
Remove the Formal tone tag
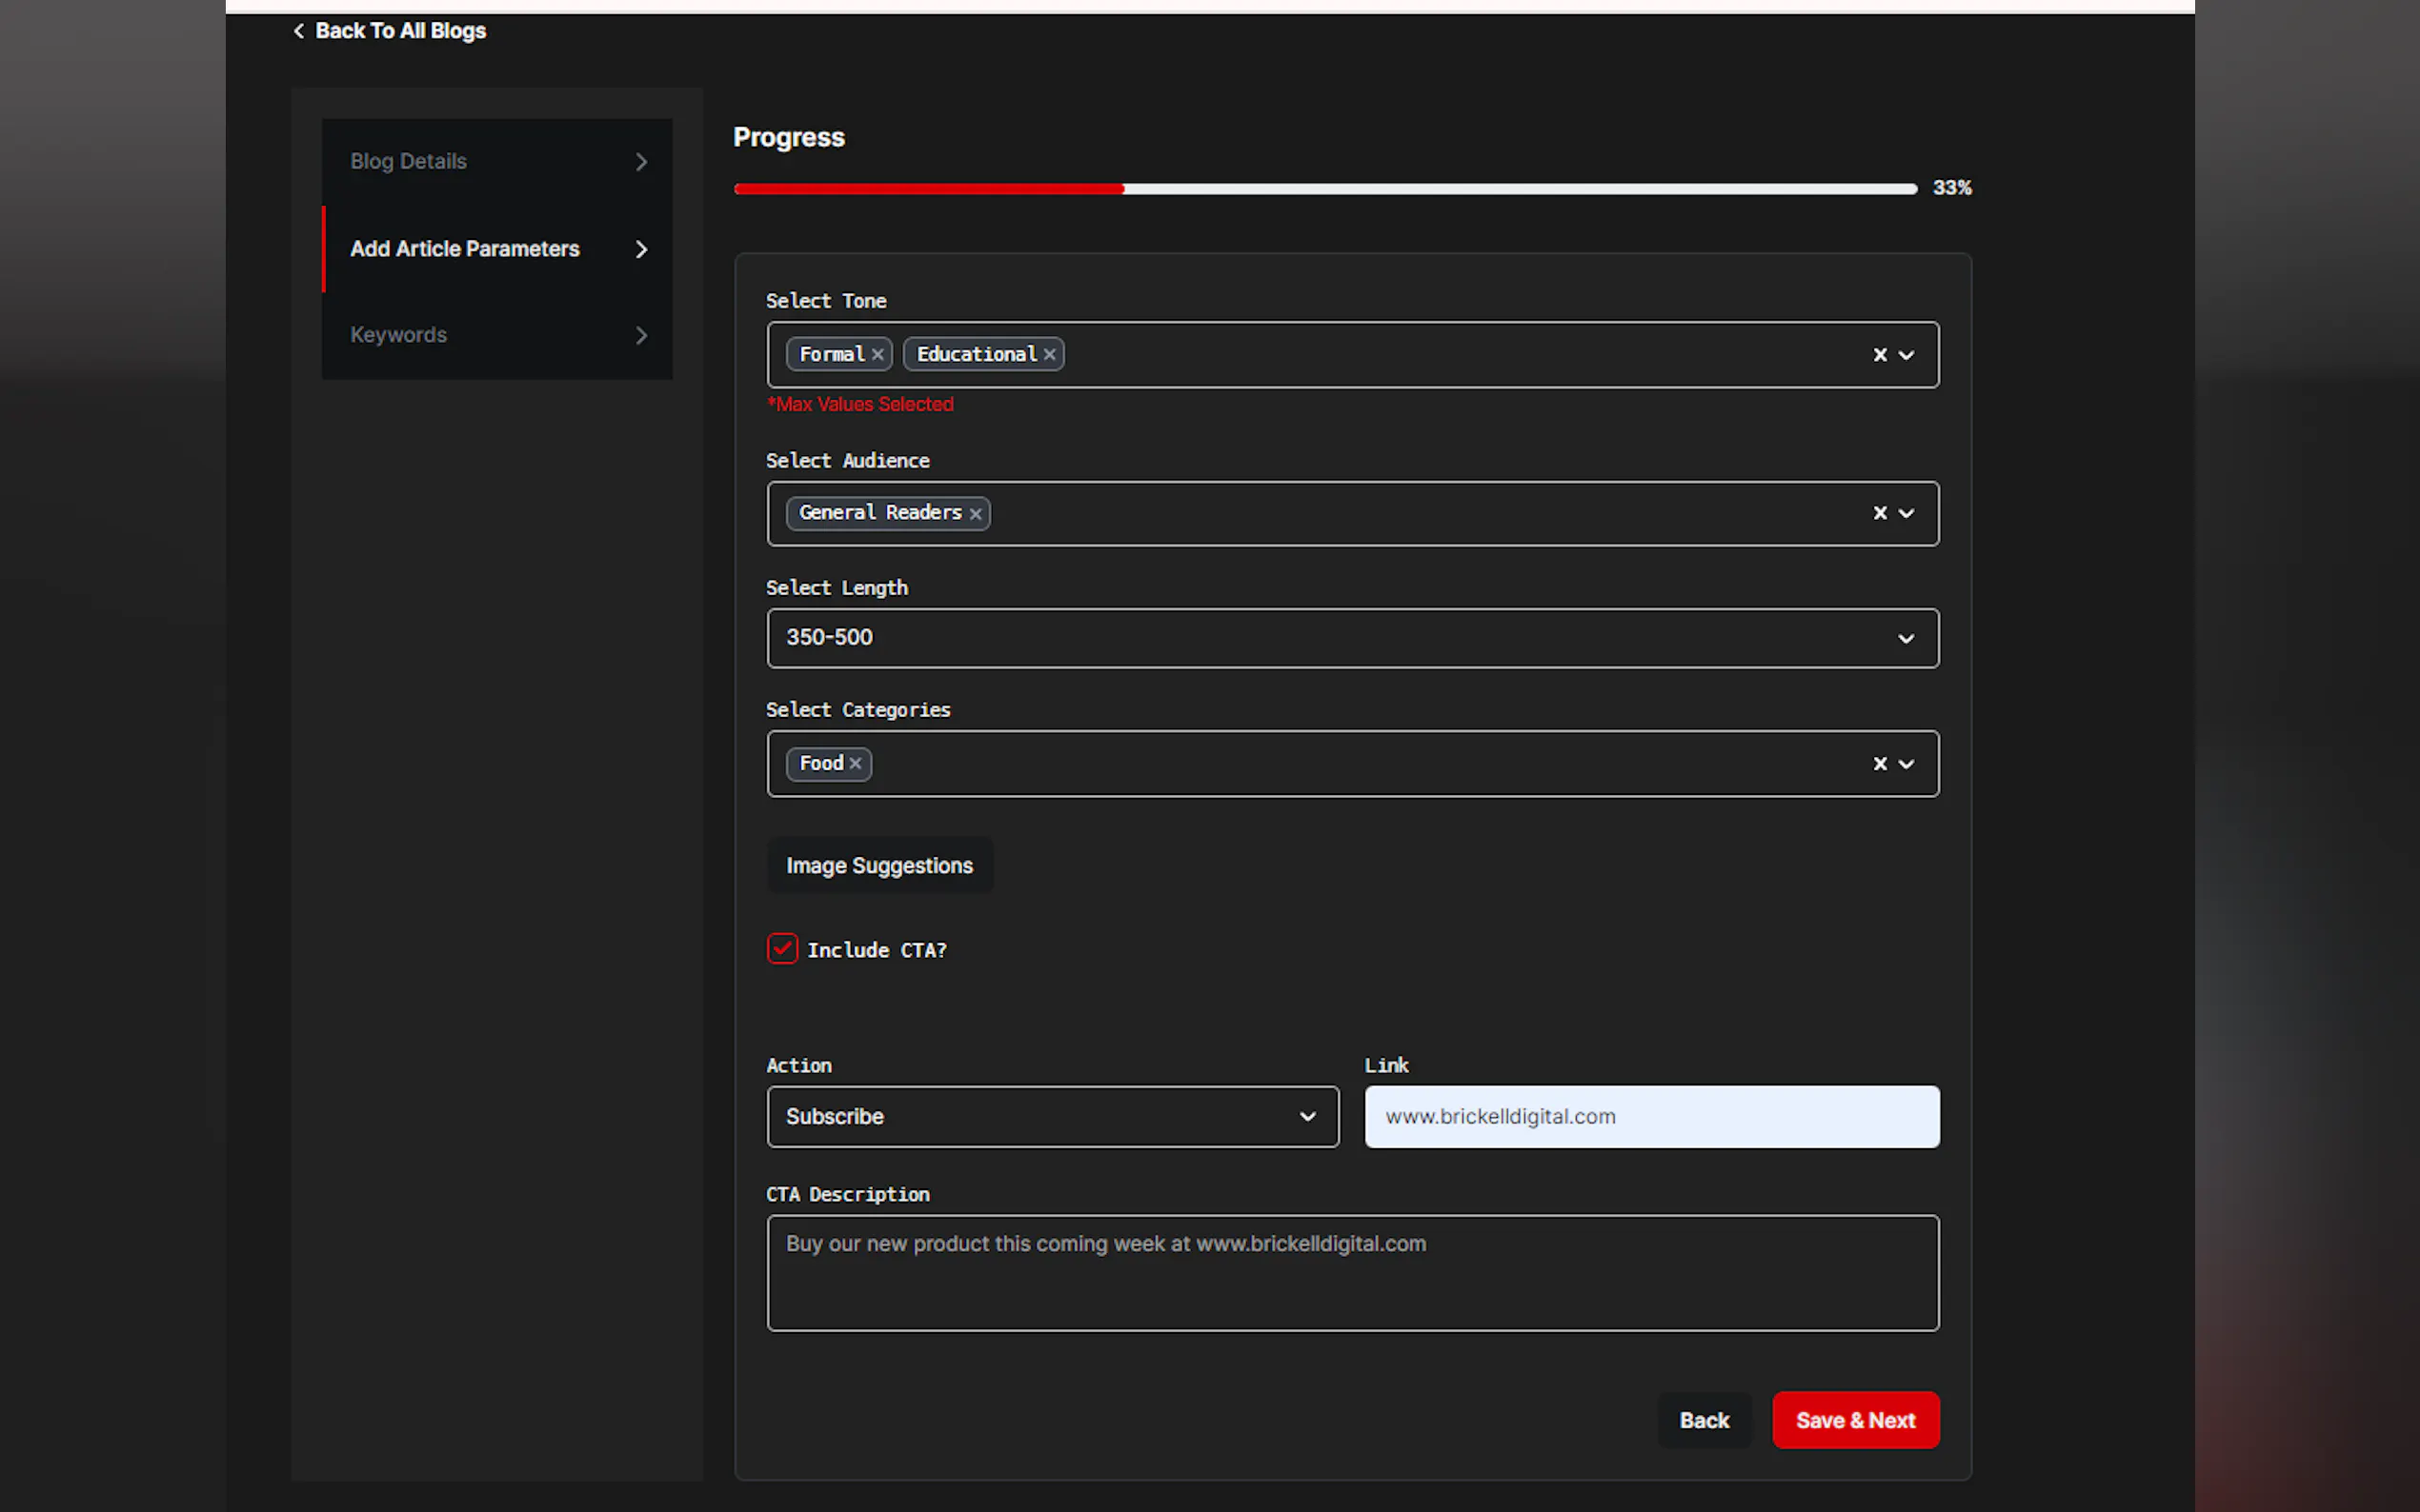point(877,354)
